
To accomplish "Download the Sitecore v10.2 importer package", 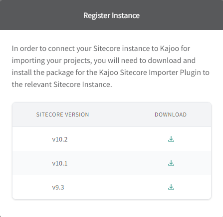I will 171,139.
